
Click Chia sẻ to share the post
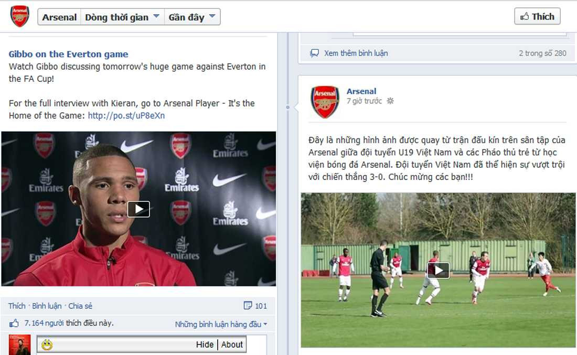pyautogui.click(x=80, y=306)
